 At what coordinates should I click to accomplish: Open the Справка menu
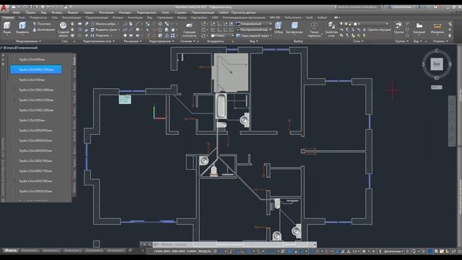pos(180,13)
